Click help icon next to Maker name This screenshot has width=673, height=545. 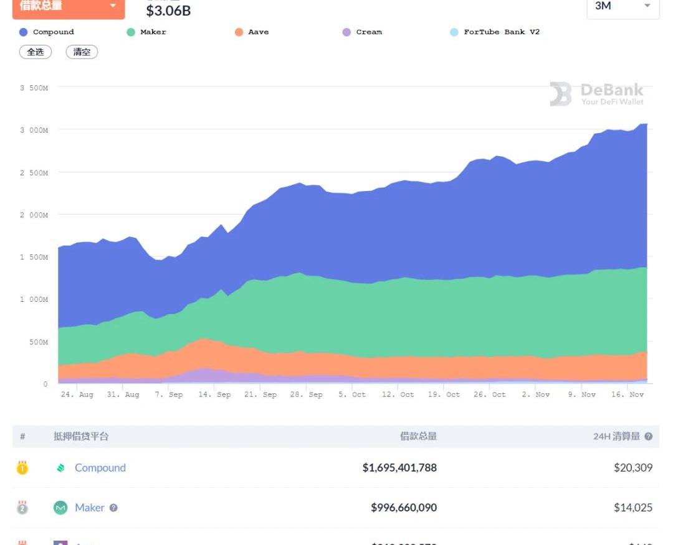pos(113,508)
